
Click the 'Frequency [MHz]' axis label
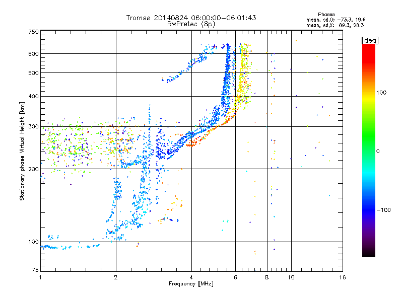pyautogui.click(x=191, y=284)
